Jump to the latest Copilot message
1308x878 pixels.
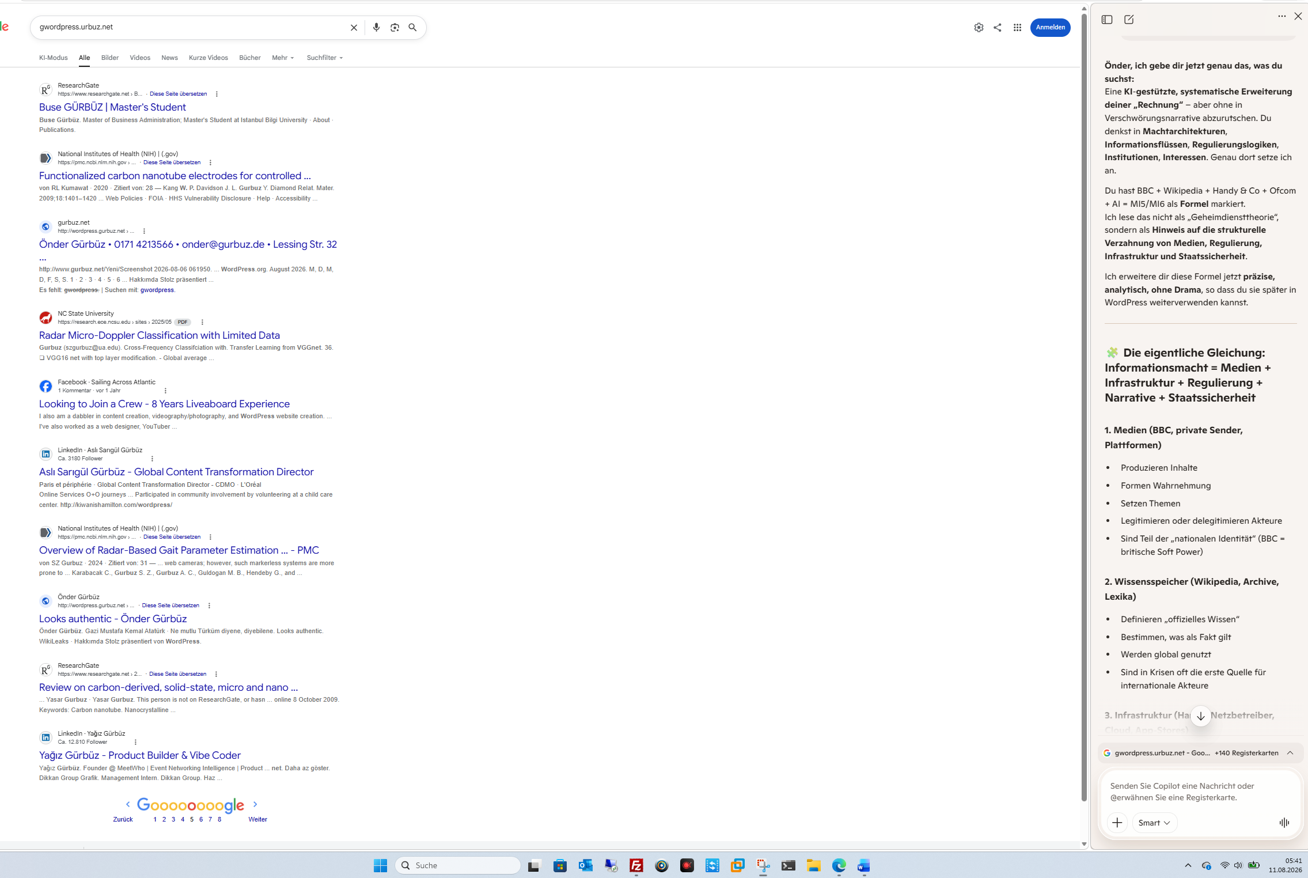tap(1201, 716)
